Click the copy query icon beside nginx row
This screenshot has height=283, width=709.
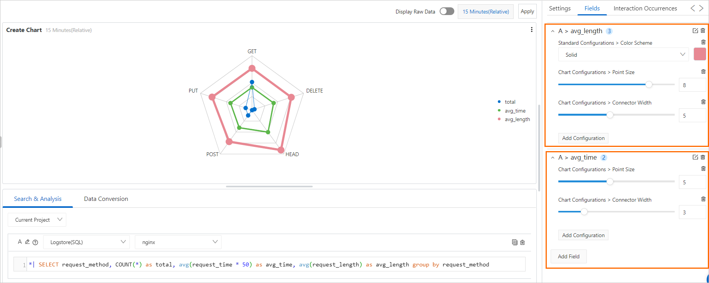point(514,242)
